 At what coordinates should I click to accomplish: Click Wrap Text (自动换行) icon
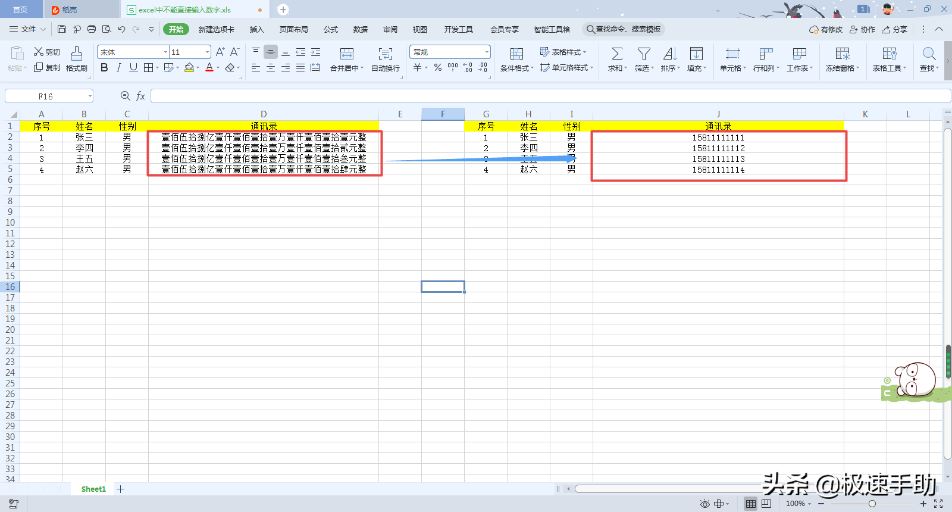tap(386, 54)
